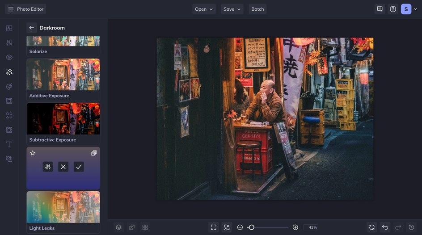Go back from Darkroom panel

click(x=32, y=28)
